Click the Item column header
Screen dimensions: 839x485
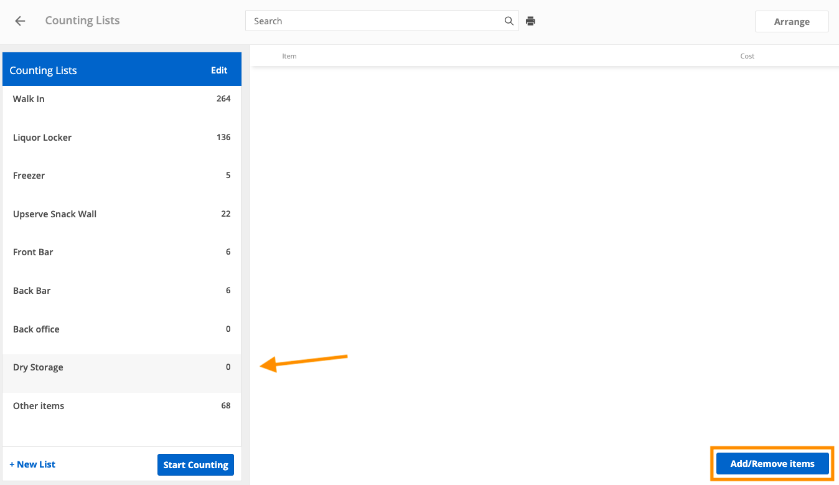pyautogui.click(x=289, y=56)
